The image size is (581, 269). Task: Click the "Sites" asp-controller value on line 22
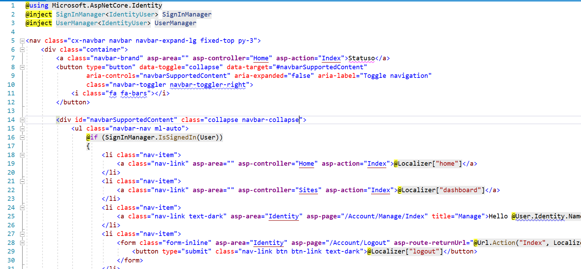pos(308,190)
